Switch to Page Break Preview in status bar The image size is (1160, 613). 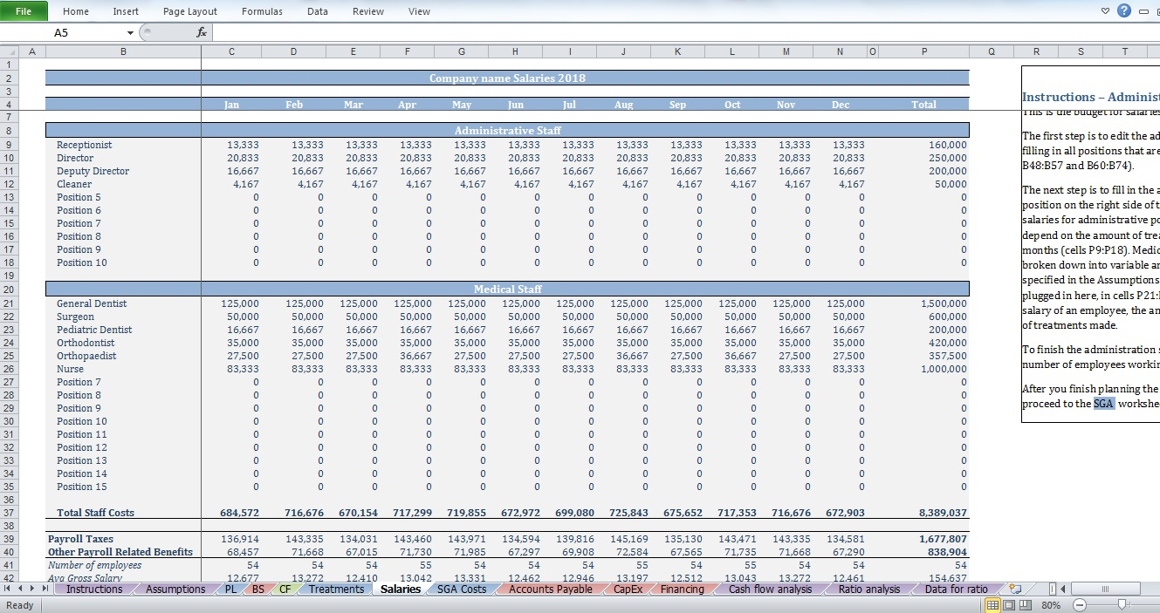(1024, 605)
